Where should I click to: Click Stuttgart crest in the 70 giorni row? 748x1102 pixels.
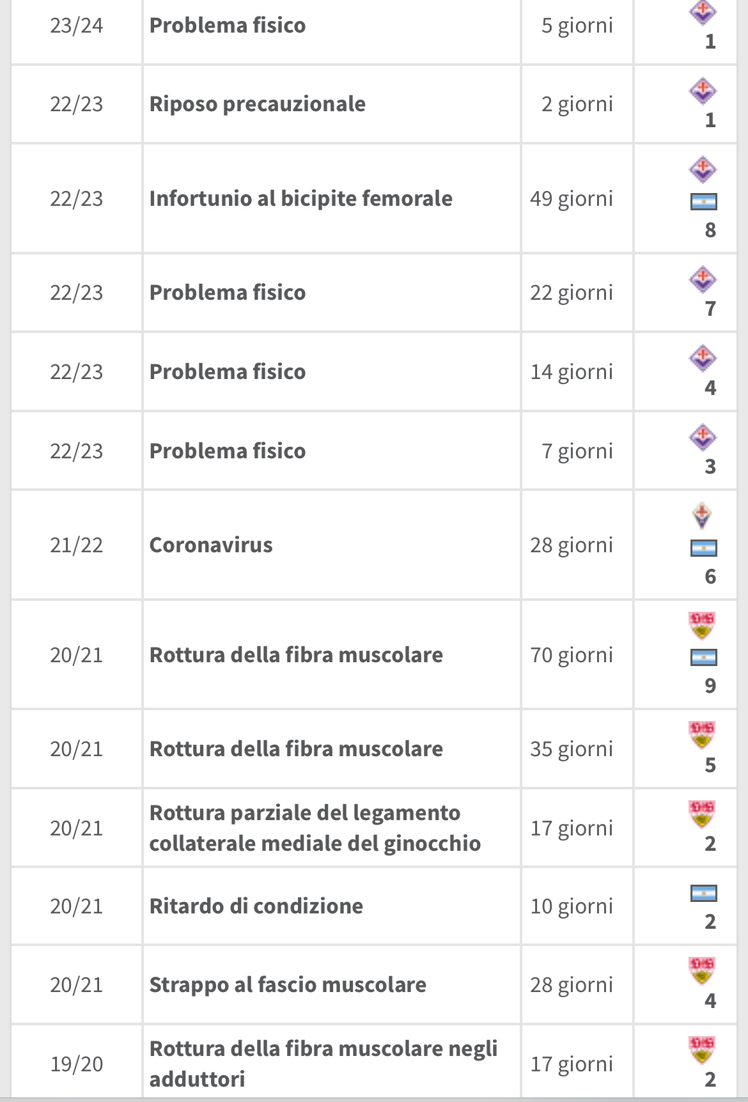[702, 626]
